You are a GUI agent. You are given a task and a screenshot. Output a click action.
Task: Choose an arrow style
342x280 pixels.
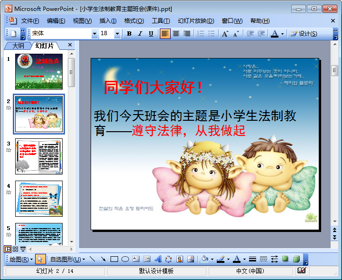point(274,259)
